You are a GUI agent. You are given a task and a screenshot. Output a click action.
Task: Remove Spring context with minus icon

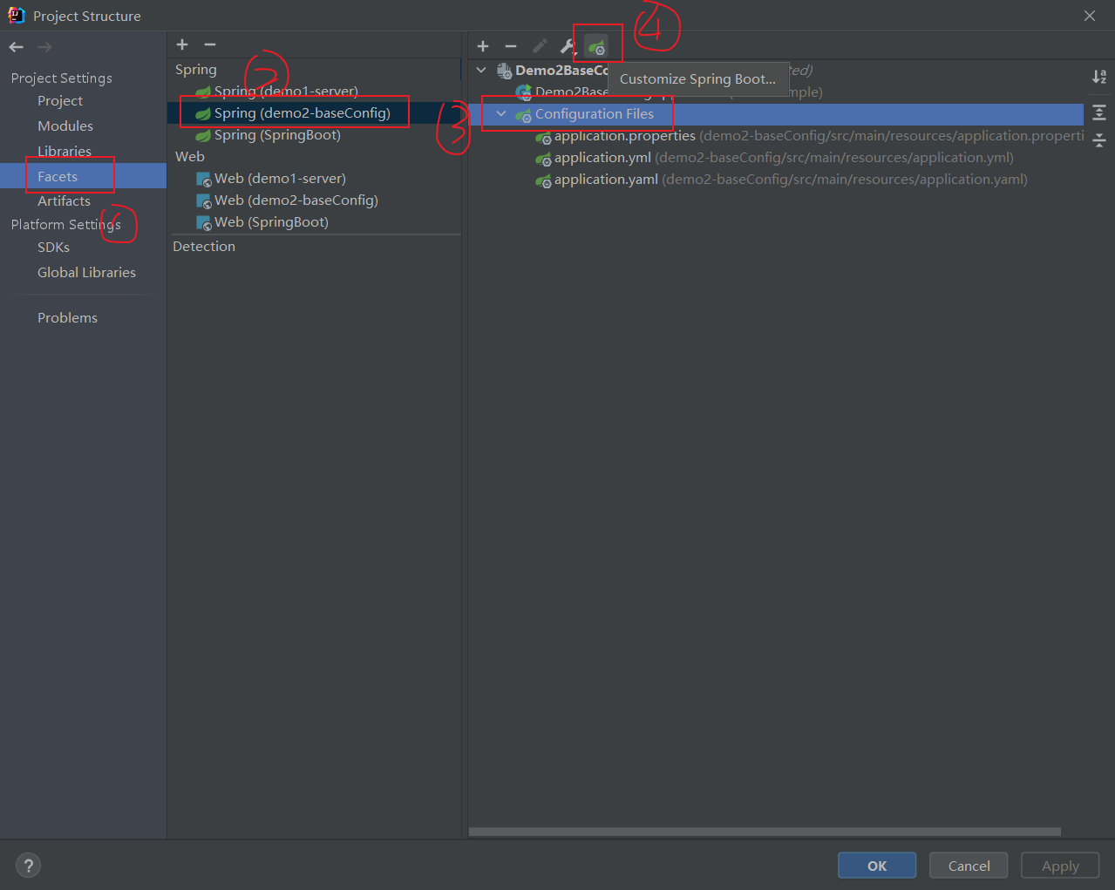[511, 46]
